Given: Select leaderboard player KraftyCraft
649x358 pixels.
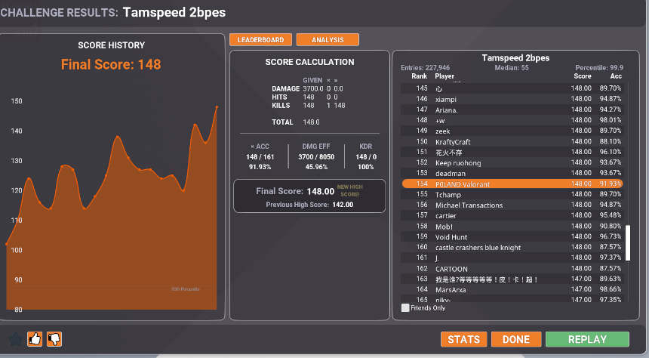Looking at the screenshot, I should click(512, 142).
